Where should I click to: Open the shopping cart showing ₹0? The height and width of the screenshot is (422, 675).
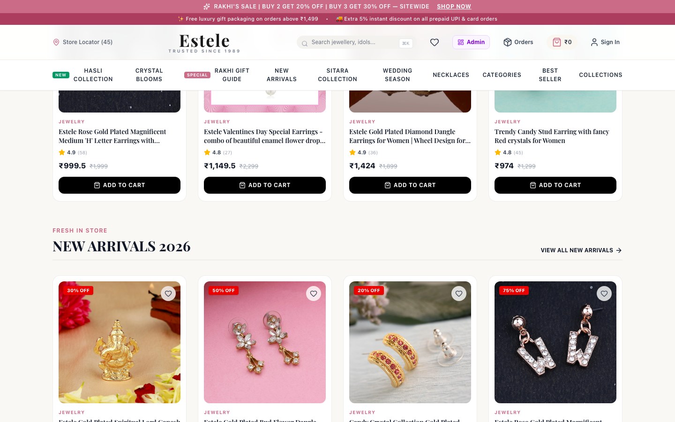tap(562, 42)
